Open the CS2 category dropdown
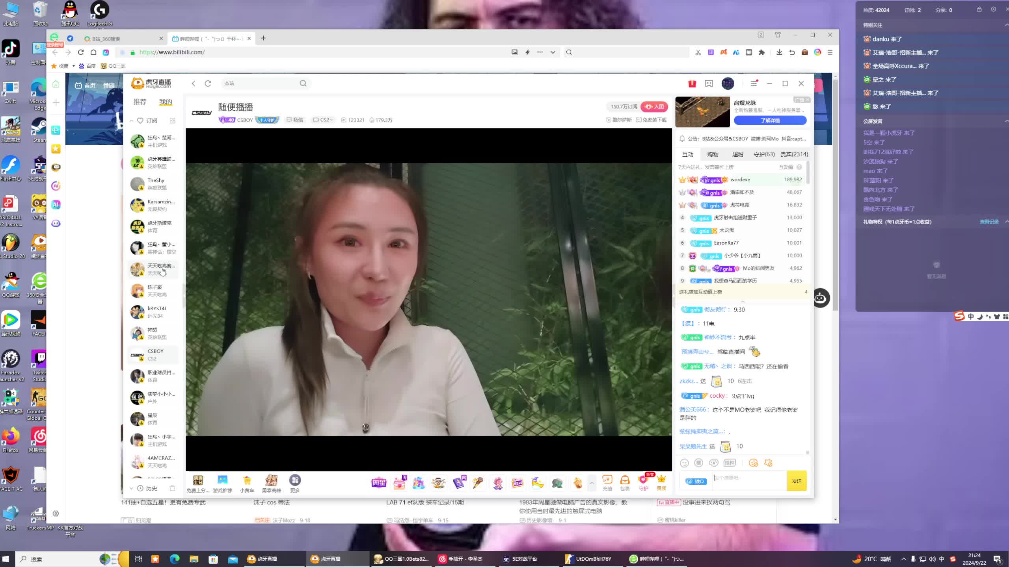Screen dimensions: 1009x567 tap(323, 120)
